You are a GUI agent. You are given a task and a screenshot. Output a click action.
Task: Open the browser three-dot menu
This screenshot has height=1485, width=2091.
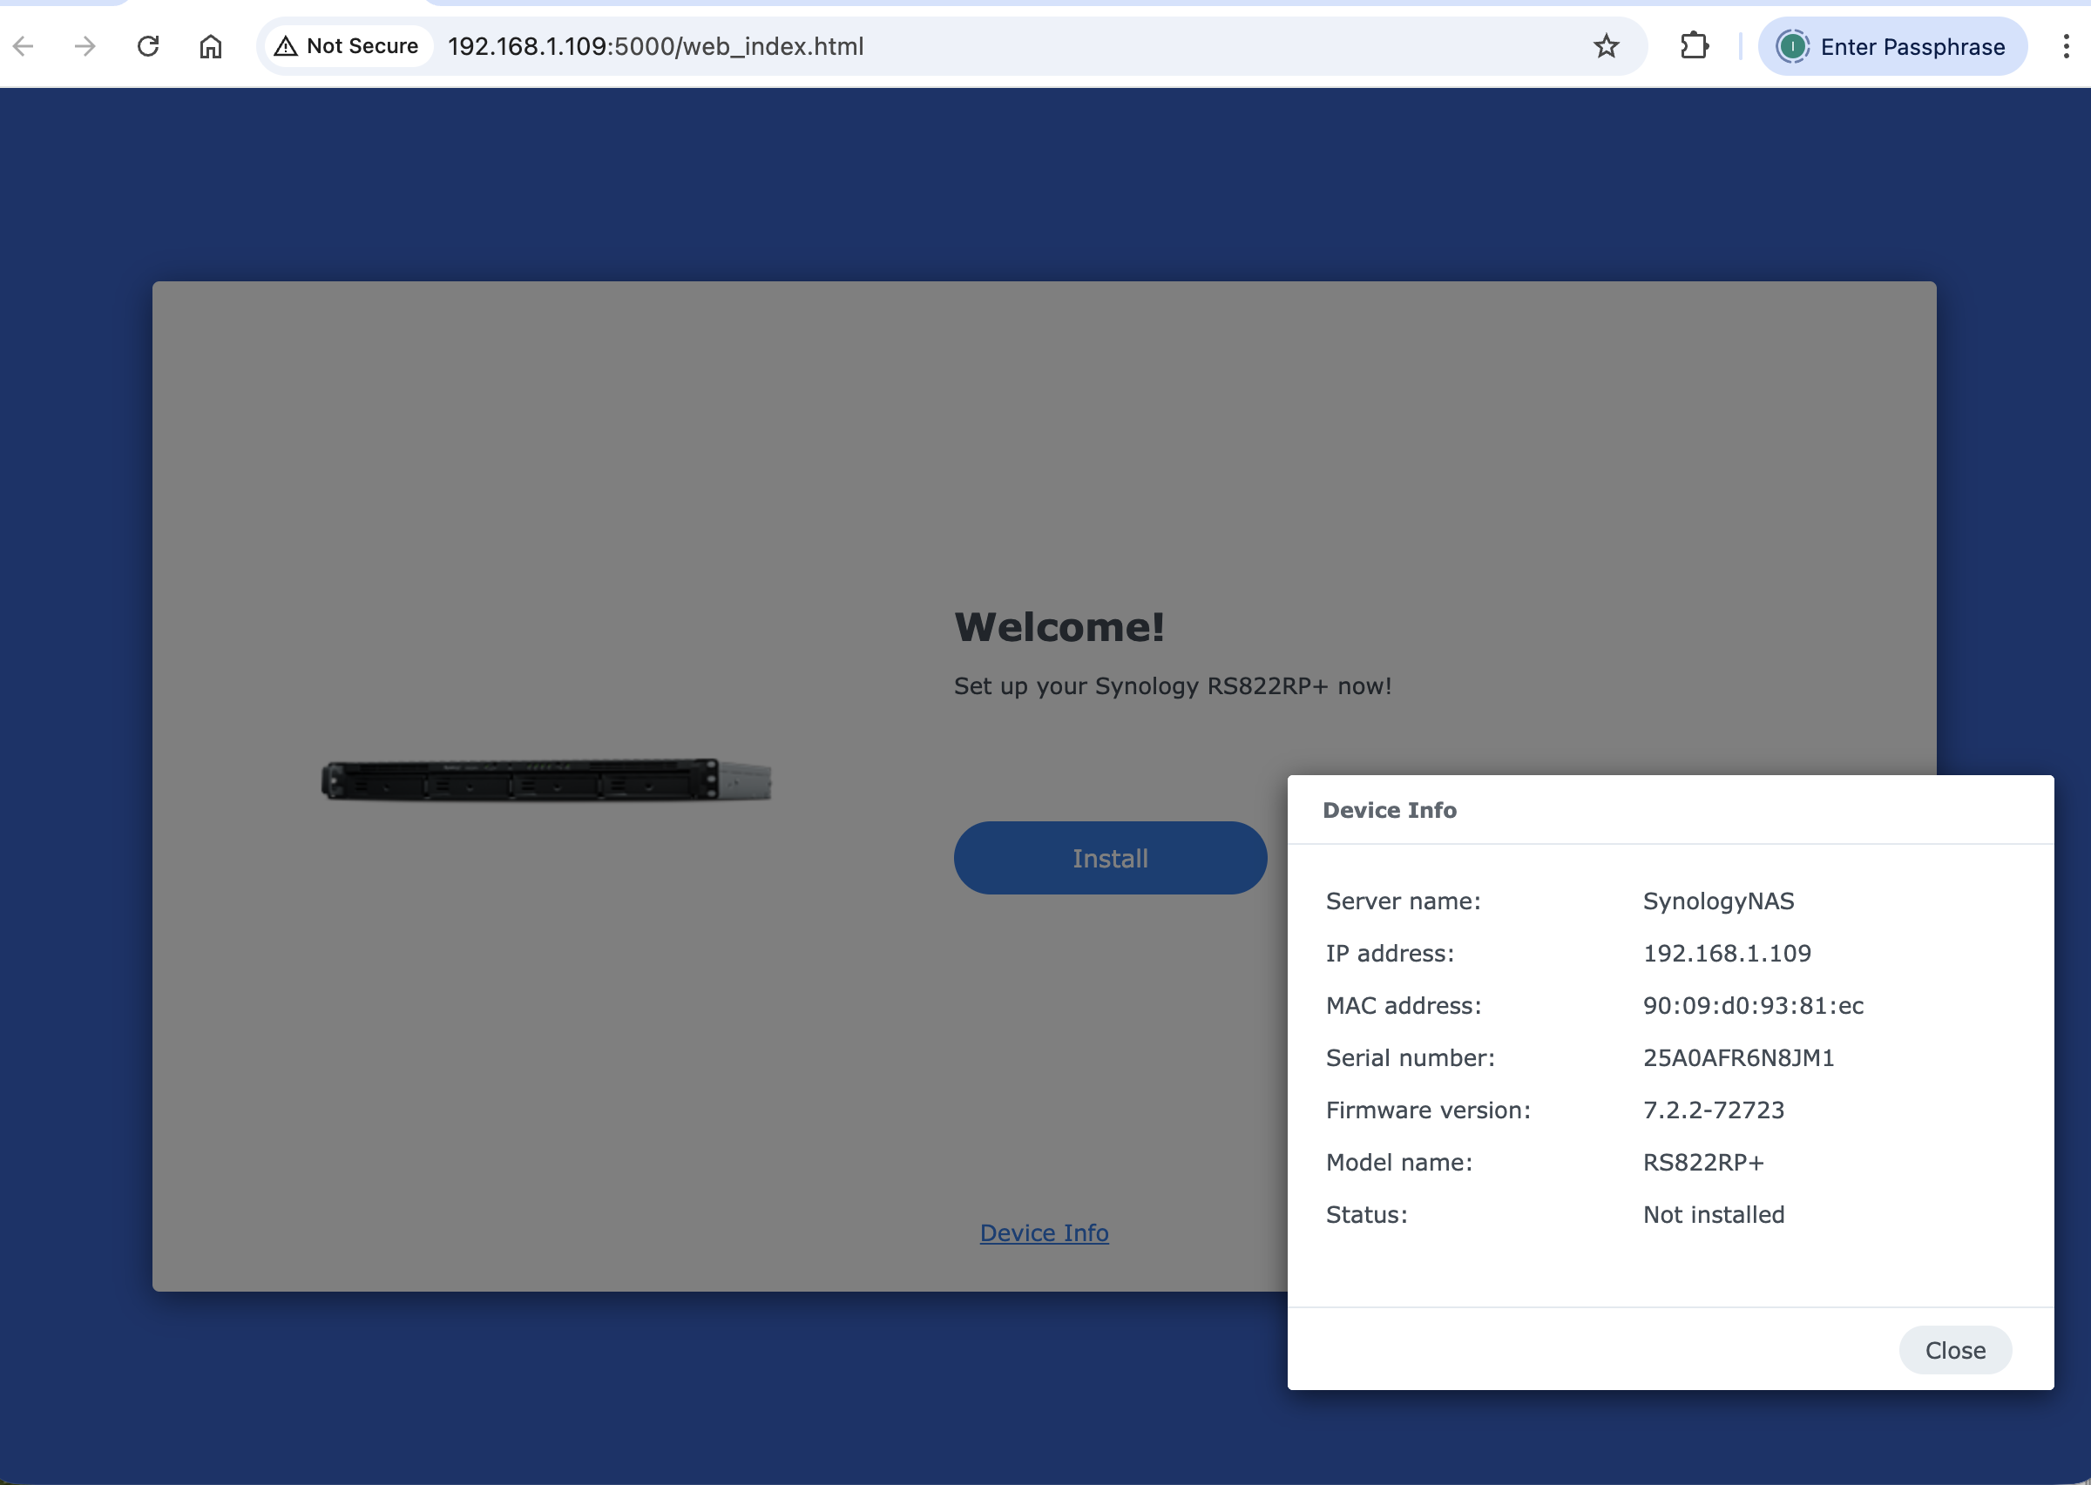coord(2066,45)
